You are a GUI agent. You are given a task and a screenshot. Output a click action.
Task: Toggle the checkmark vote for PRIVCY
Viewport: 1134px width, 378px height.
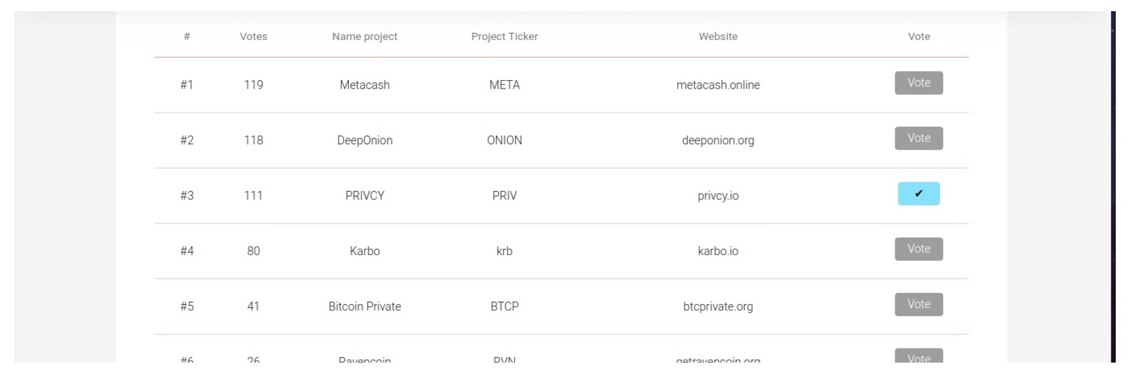(x=919, y=194)
